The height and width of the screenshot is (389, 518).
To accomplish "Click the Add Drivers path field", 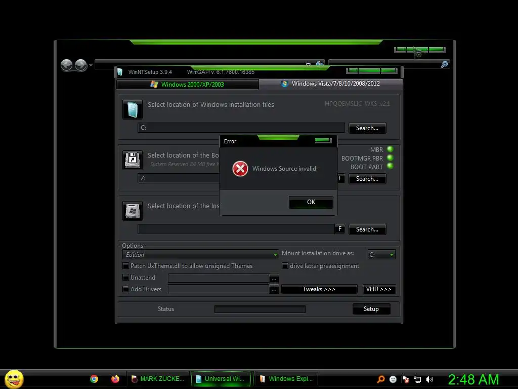I will pyautogui.click(x=219, y=289).
